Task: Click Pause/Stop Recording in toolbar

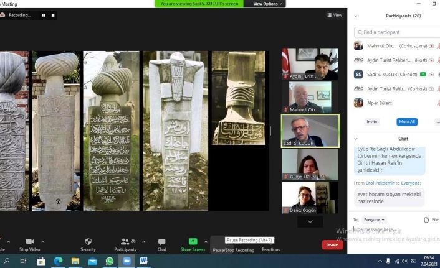Action: pos(233,249)
